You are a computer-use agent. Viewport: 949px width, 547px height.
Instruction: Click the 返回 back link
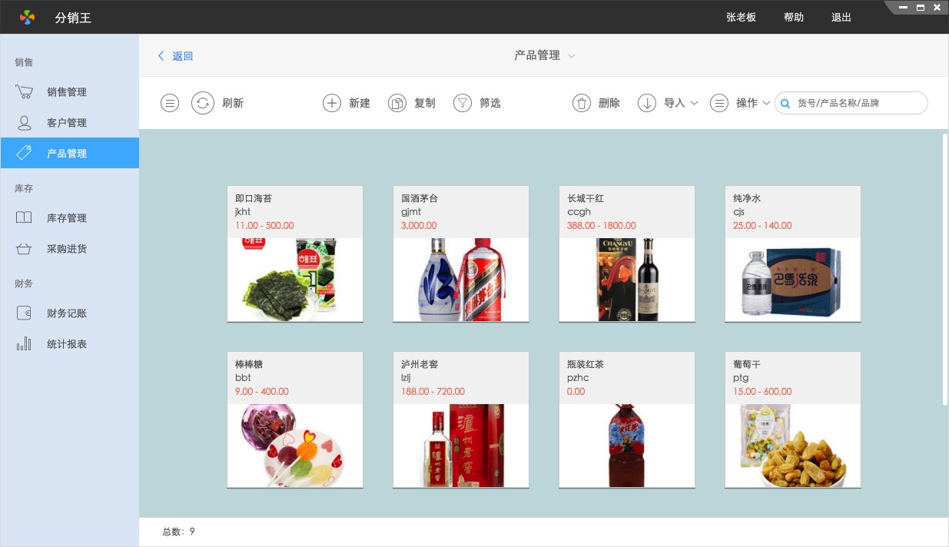pos(176,56)
